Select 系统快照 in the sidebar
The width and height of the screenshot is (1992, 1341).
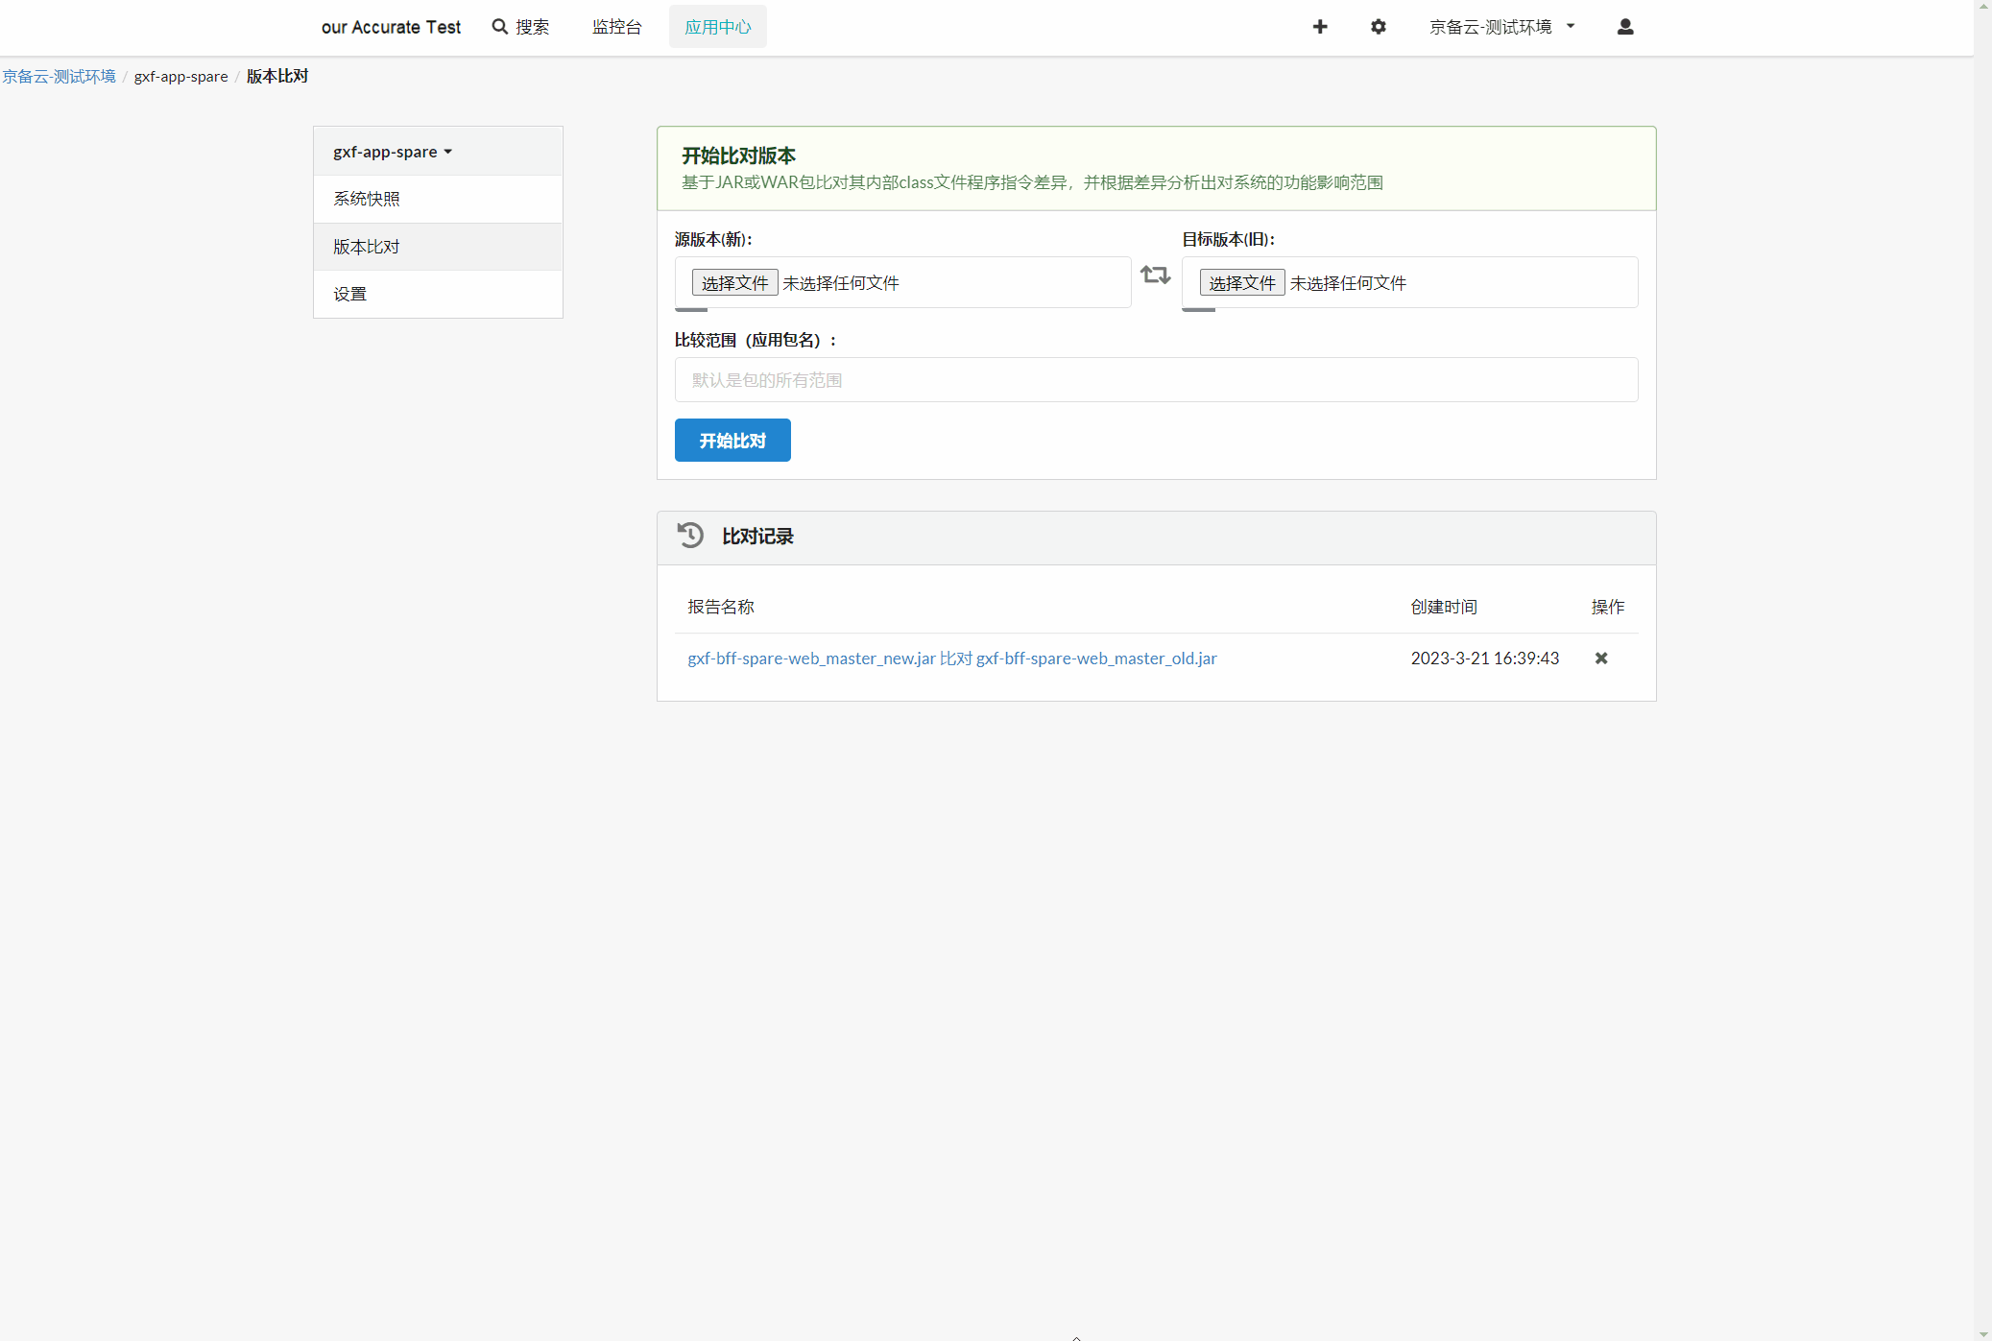click(367, 199)
